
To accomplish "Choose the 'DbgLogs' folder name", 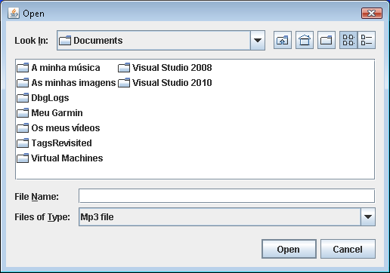I will (x=50, y=98).
